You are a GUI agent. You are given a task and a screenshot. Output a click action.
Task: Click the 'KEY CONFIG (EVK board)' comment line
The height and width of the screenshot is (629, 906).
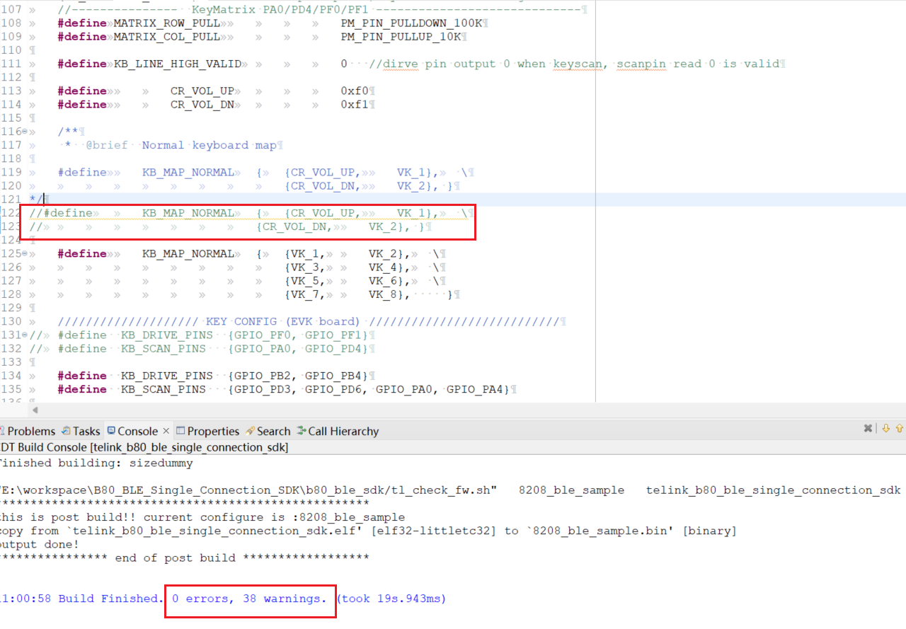click(309, 321)
